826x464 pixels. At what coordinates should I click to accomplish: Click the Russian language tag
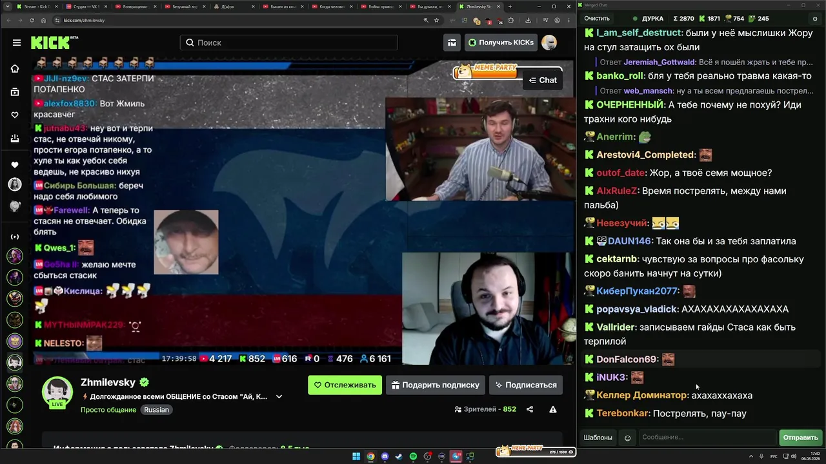pyautogui.click(x=156, y=410)
